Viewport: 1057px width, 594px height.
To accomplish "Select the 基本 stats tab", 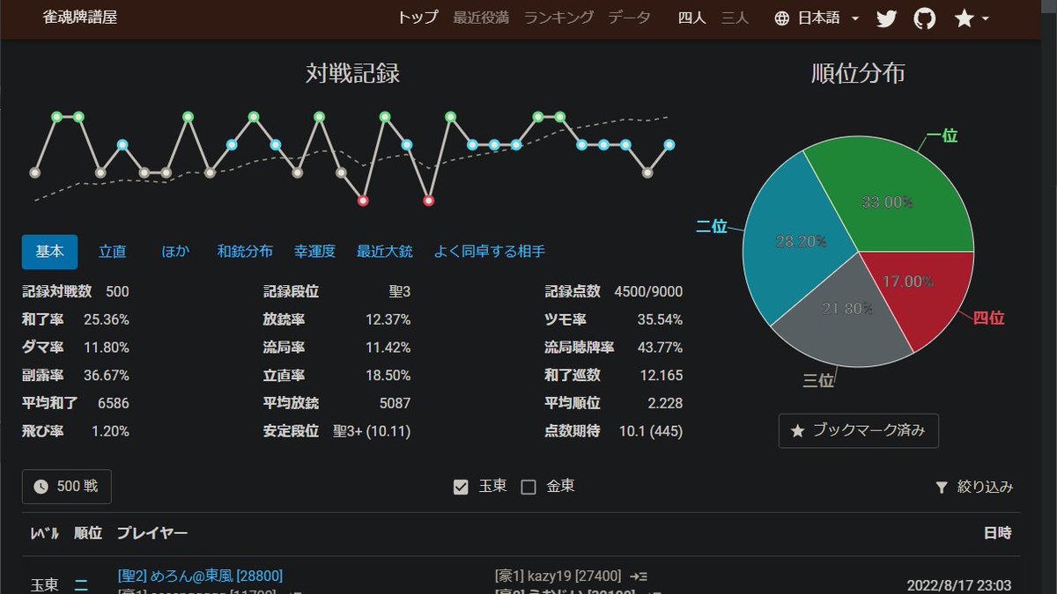I will tap(49, 252).
